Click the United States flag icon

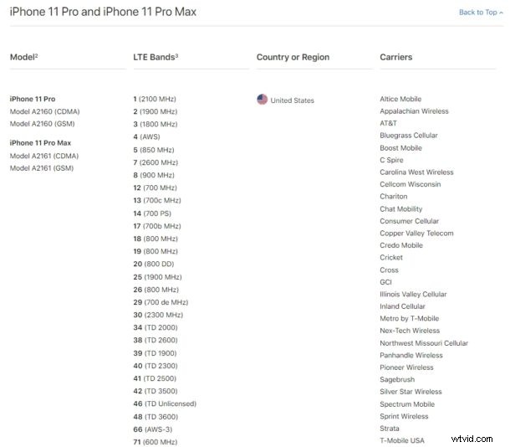pyautogui.click(x=263, y=100)
